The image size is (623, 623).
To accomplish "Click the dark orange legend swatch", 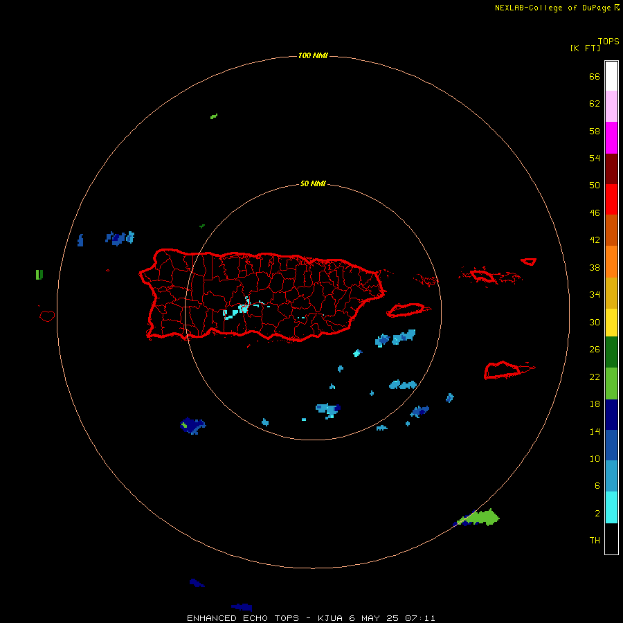I will click(x=611, y=230).
